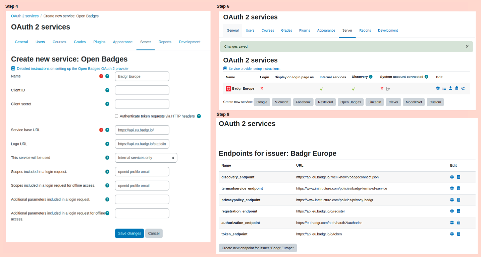Open Plugins tab in the create service form
Viewport: 481px width, 257px height.
pyautogui.click(x=99, y=42)
